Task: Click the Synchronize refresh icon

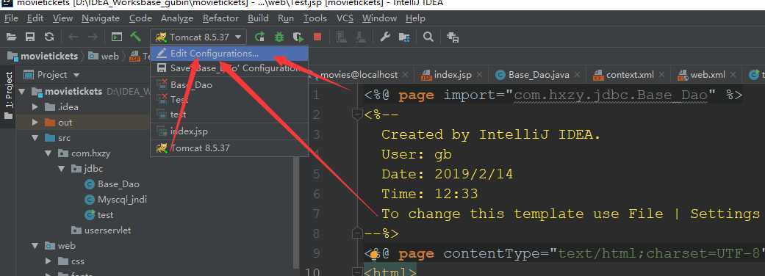Action: 49,37
